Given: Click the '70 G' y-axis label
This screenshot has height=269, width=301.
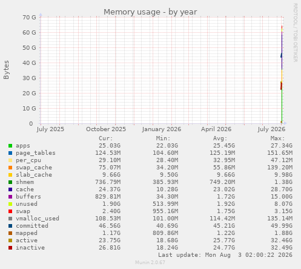Looking at the screenshot, I should (x=29, y=18).
